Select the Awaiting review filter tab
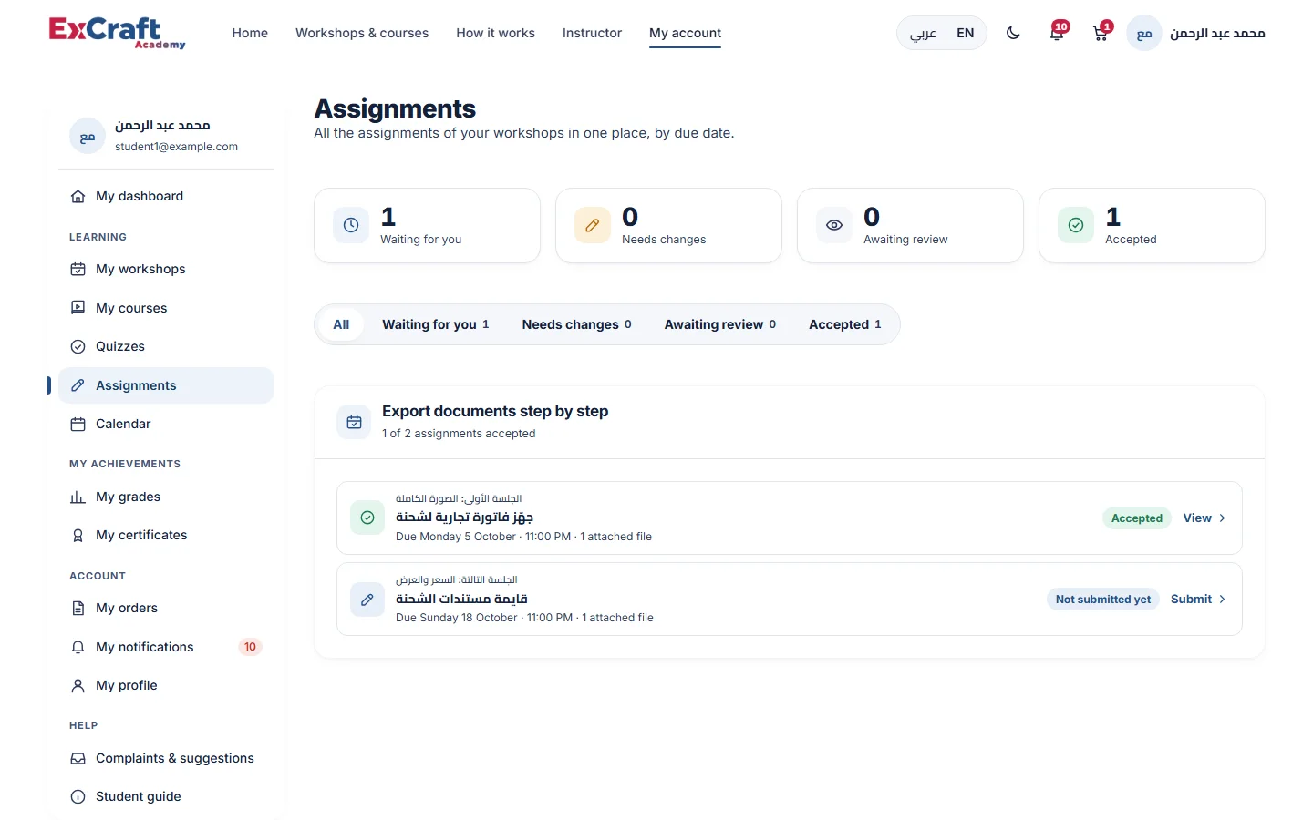Screen dimensions: 1313x820 coord(720,324)
